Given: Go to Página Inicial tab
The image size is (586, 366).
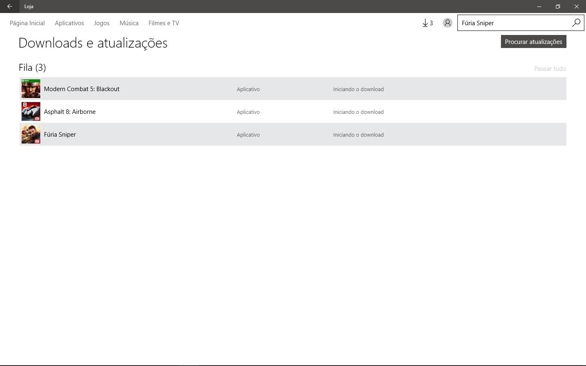Looking at the screenshot, I should point(27,23).
